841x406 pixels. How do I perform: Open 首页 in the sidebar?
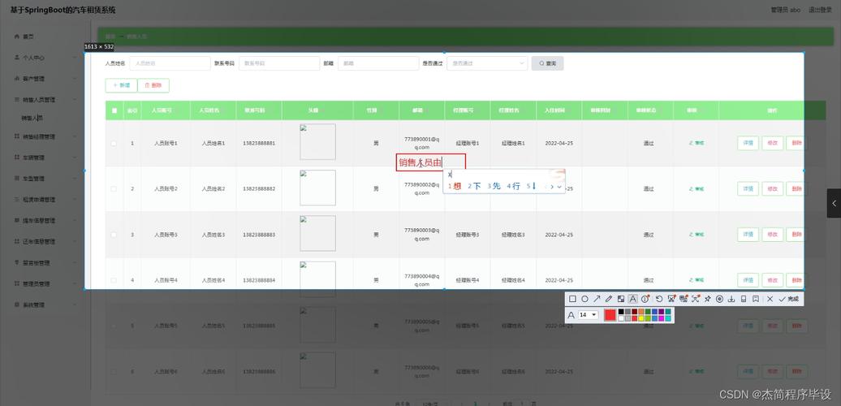coord(45,37)
